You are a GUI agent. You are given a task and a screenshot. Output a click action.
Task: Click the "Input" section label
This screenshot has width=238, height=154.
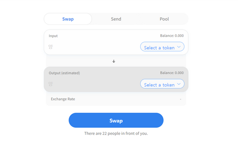coord(53,36)
